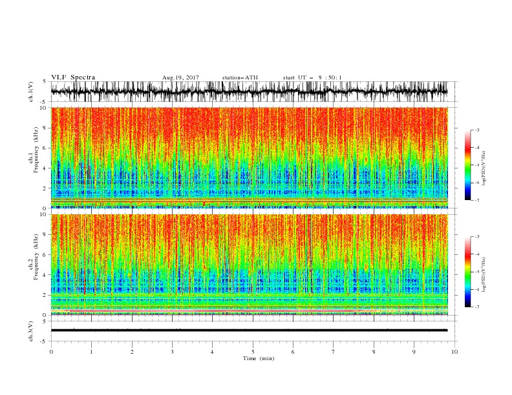Click the "3" tick on the time axis
The height and width of the screenshot is (395, 512).
coord(172,352)
